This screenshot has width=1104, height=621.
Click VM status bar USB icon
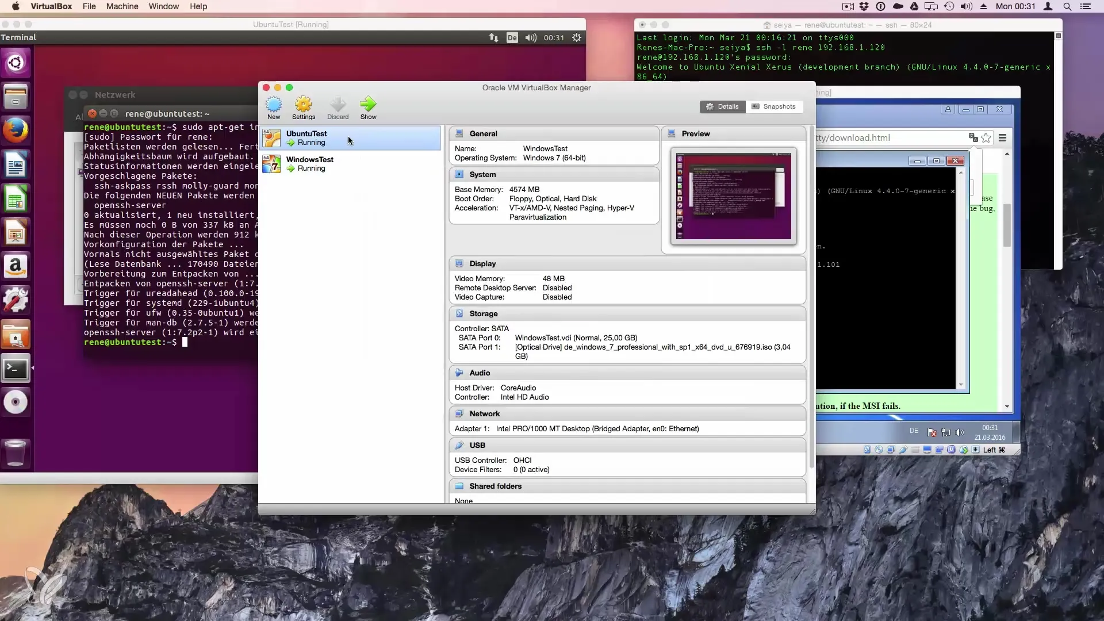(x=903, y=450)
